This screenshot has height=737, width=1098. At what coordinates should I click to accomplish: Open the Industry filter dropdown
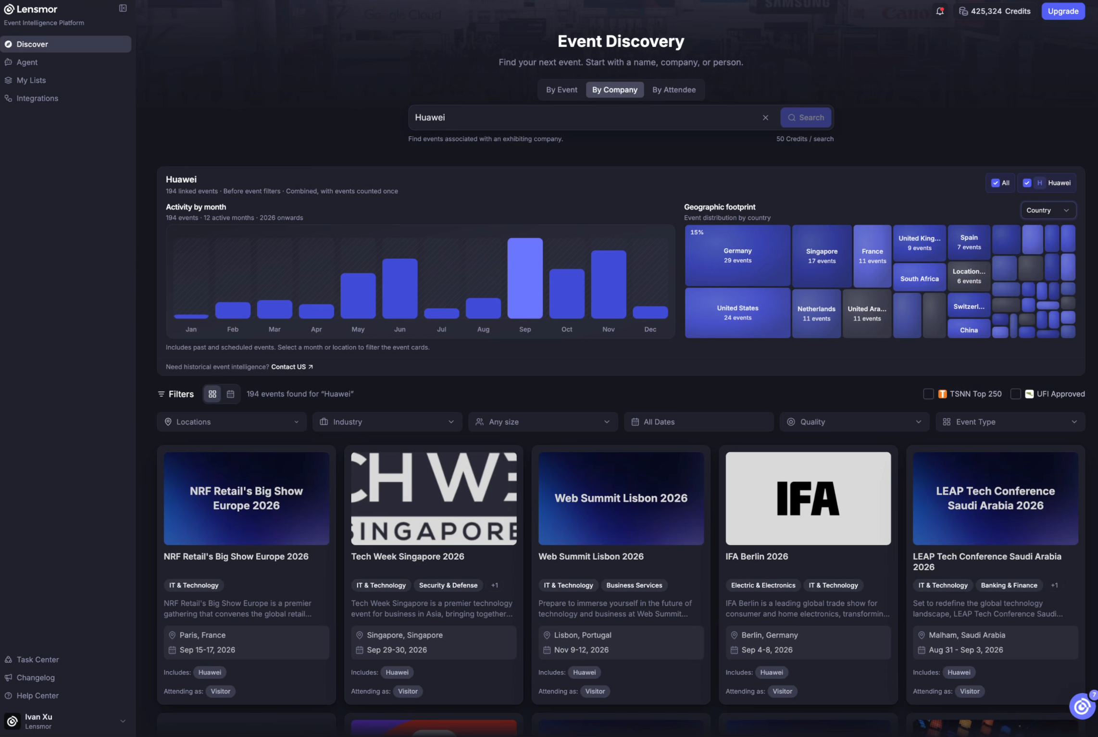[387, 422]
